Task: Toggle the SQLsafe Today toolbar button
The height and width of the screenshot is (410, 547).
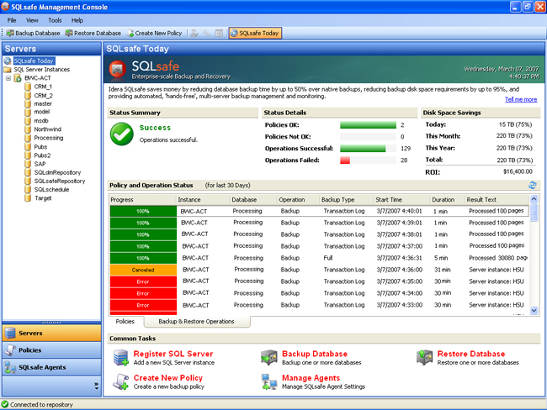Action: (x=255, y=33)
